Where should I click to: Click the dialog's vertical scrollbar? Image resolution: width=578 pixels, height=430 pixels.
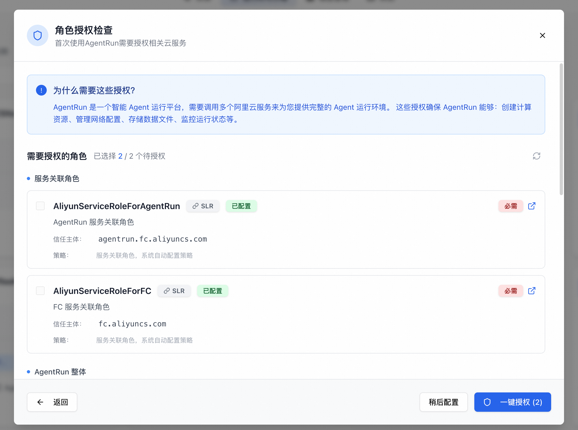coord(561,129)
